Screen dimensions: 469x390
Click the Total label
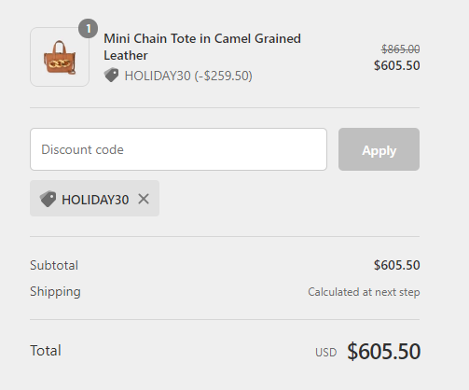point(46,351)
